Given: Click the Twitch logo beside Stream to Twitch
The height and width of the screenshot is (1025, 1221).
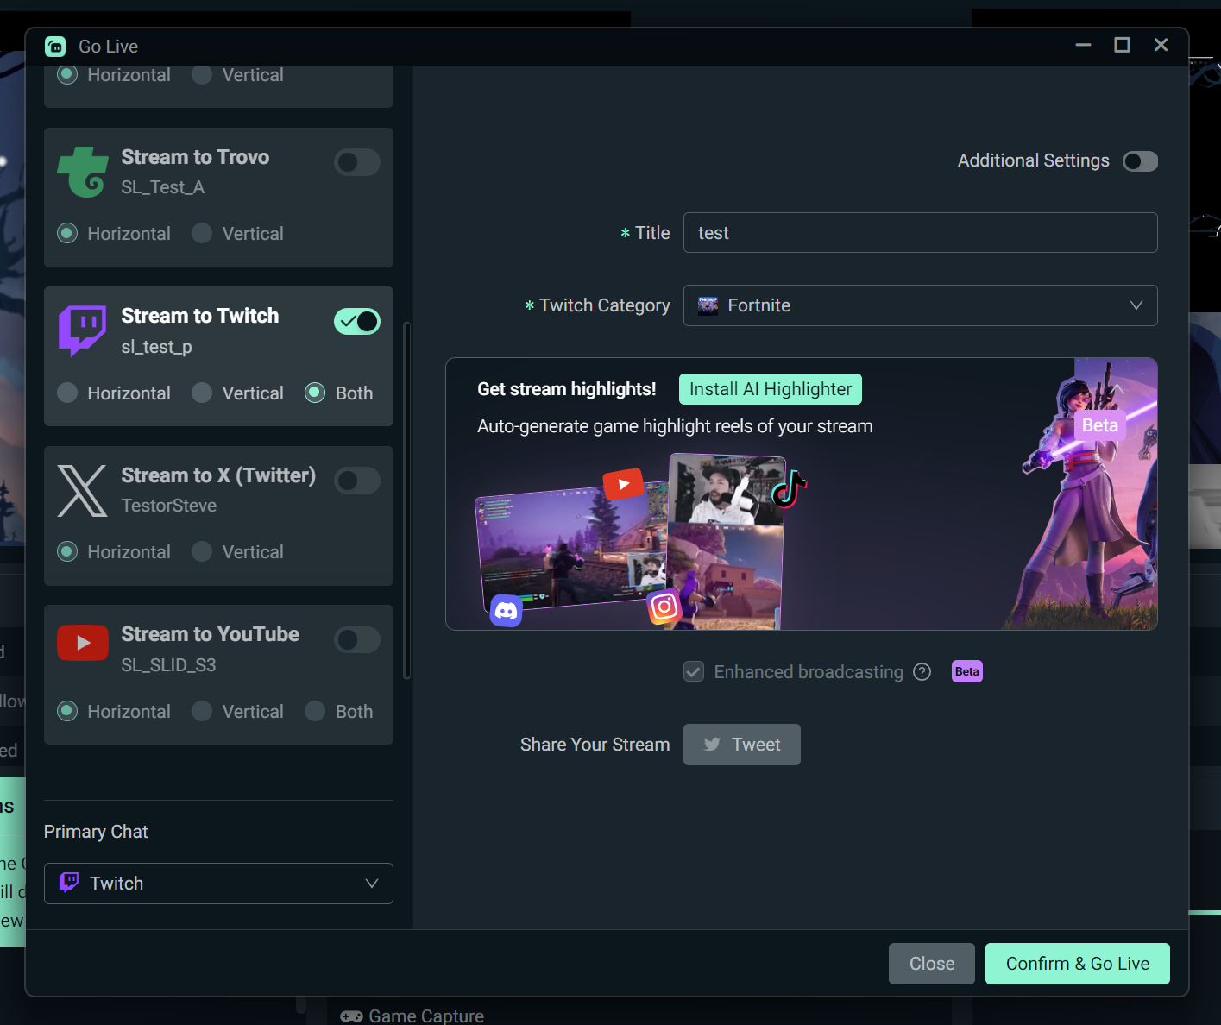Looking at the screenshot, I should [82, 330].
